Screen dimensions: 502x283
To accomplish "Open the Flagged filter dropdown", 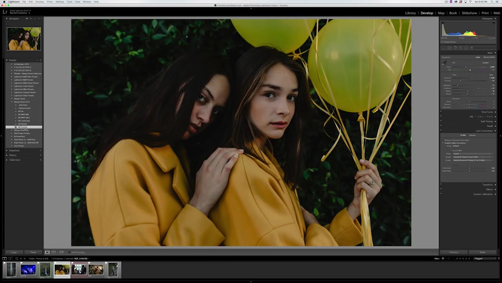I will pos(485,258).
